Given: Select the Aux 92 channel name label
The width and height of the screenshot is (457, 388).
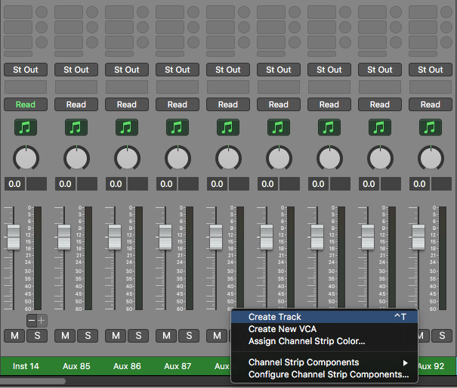Looking at the screenshot, I should click(x=431, y=366).
